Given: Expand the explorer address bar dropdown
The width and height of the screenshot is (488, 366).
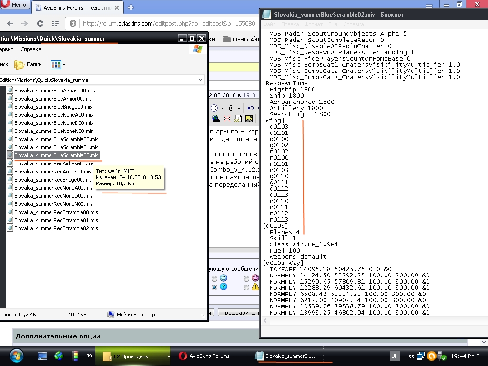Looking at the screenshot, I should pos(200,80).
